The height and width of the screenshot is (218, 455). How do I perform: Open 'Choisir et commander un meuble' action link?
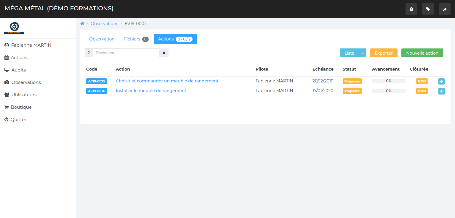tap(167, 81)
